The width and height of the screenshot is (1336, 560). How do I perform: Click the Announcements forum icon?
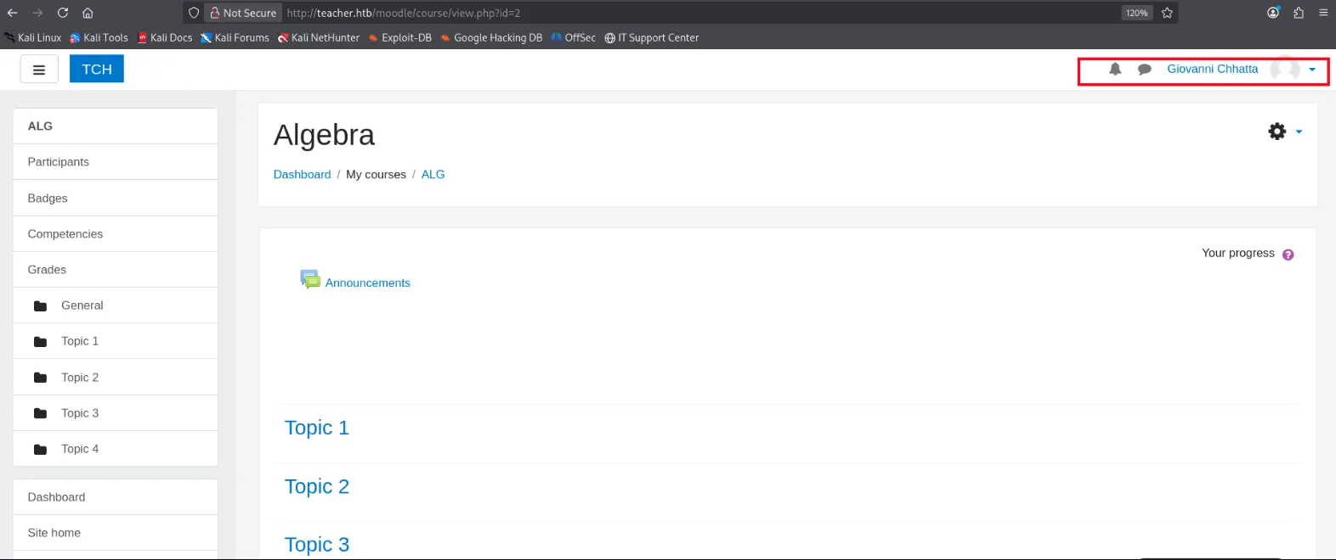tap(310, 279)
